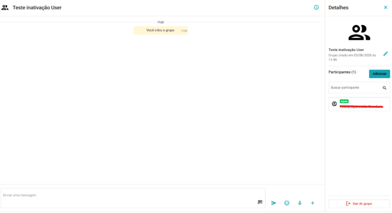Click the chat title Teste inativação User
The width and height of the screenshot is (392, 213).
(x=37, y=8)
